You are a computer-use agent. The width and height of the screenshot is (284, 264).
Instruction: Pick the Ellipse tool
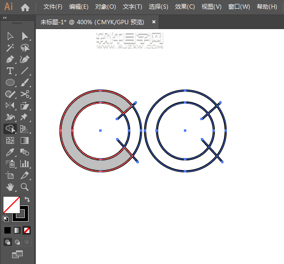point(10,82)
